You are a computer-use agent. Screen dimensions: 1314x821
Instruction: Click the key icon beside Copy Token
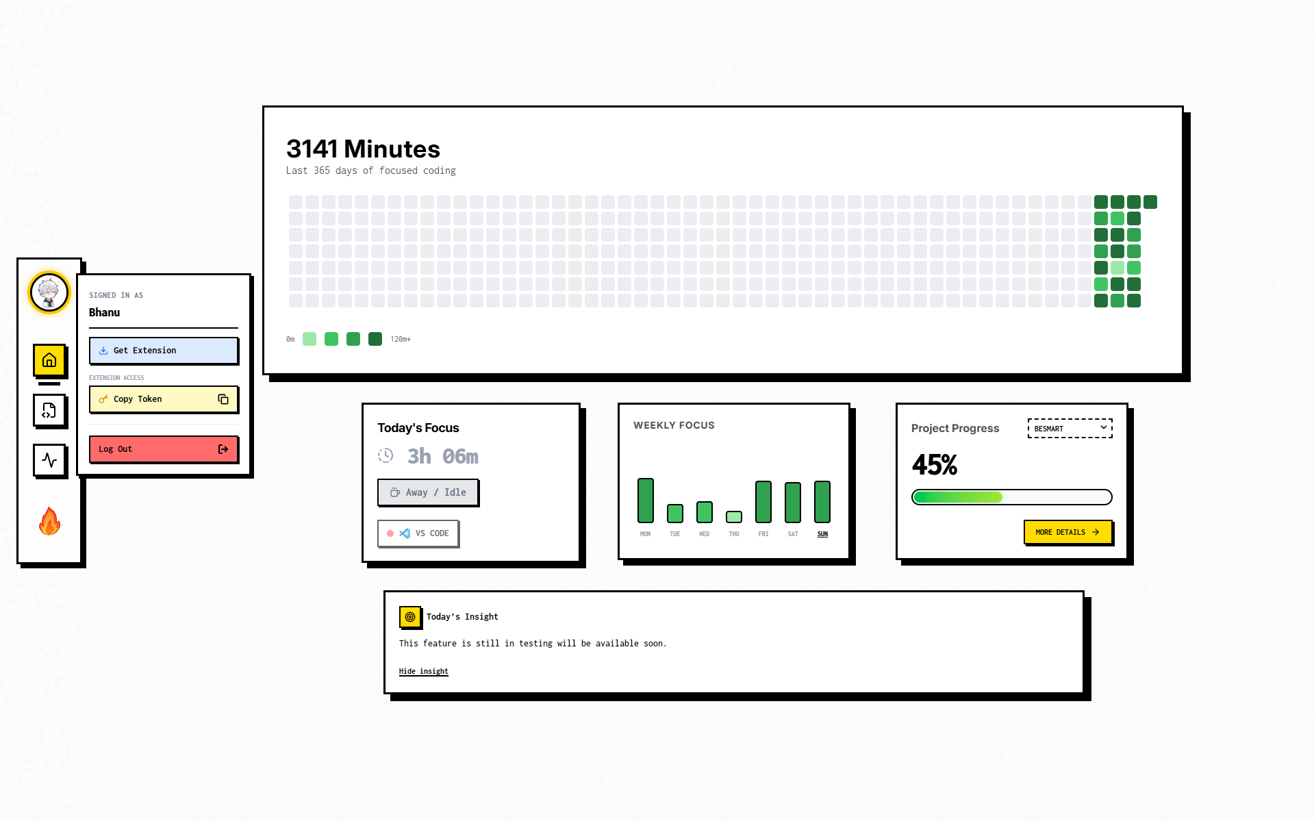(x=103, y=399)
